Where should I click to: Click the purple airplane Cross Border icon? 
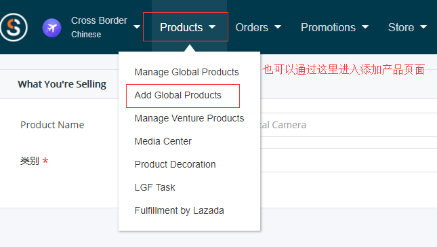tap(52, 28)
